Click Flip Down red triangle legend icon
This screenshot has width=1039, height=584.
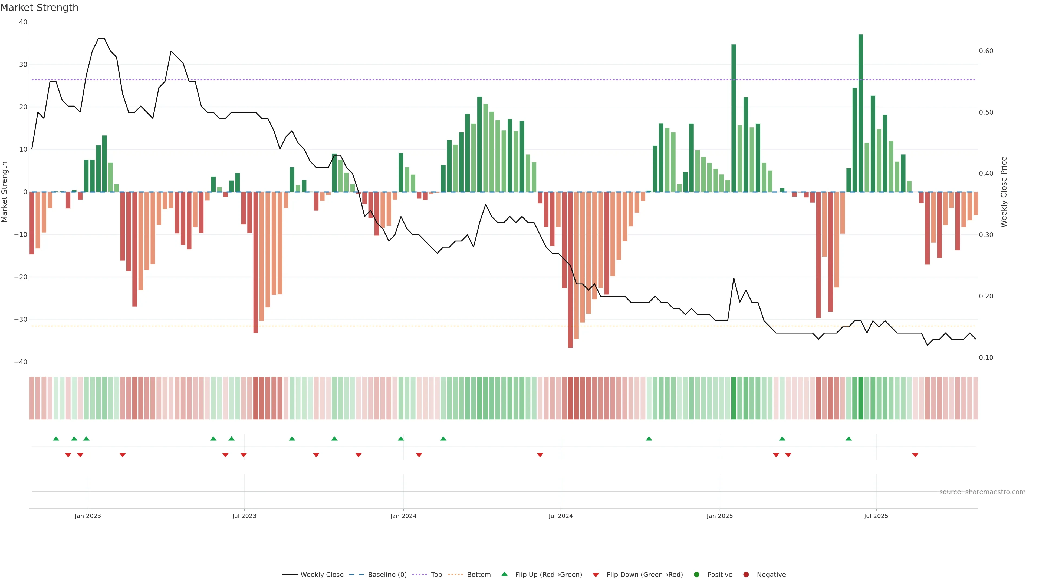[596, 575]
